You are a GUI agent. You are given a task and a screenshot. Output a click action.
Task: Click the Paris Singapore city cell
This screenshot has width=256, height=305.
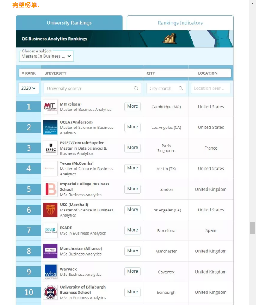[x=166, y=148]
